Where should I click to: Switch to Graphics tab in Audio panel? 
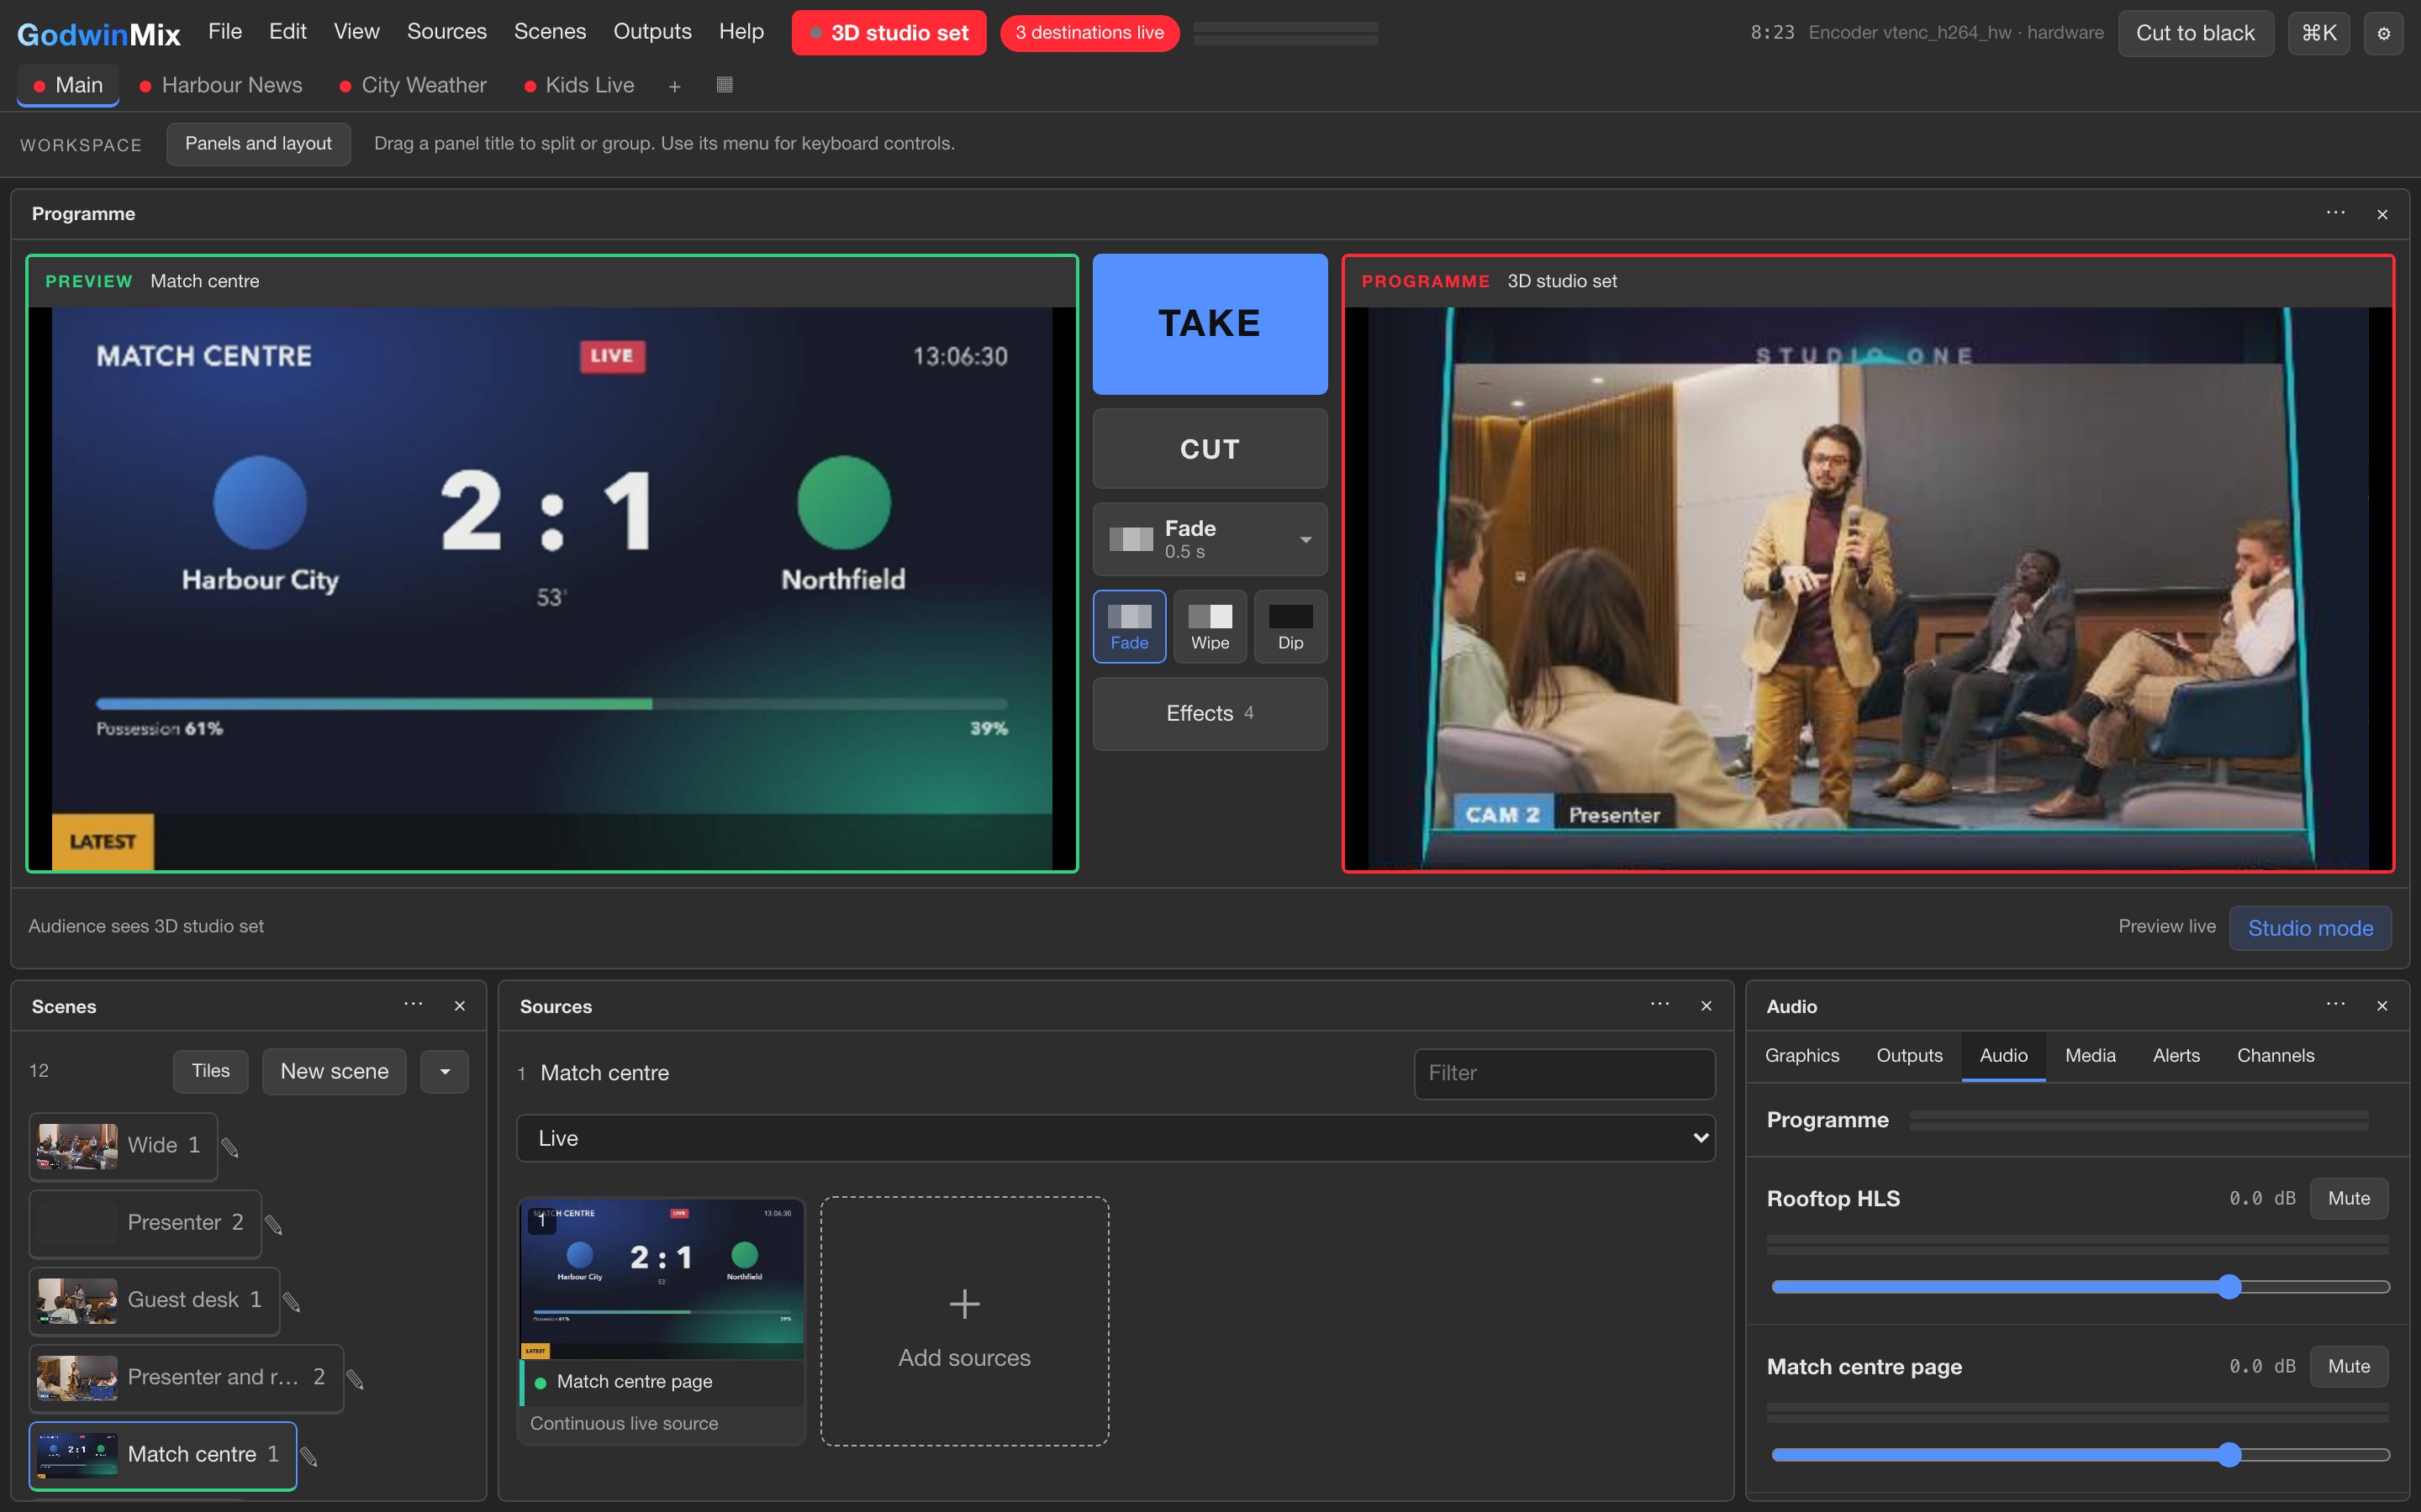pos(1801,1055)
